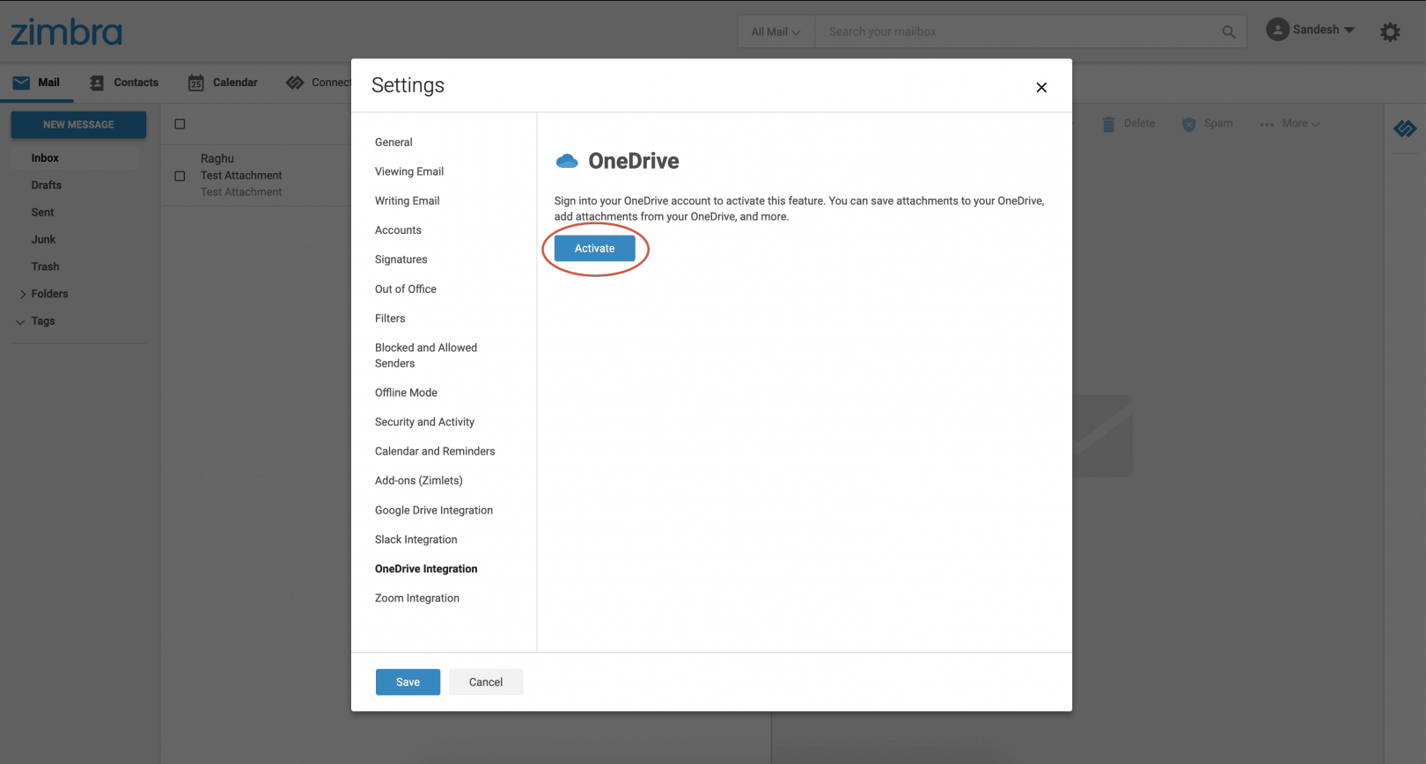The width and height of the screenshot is (1426, 764).
Task: Click the Zimbra Connect sidebar icon
Action: click(1405, 129)
